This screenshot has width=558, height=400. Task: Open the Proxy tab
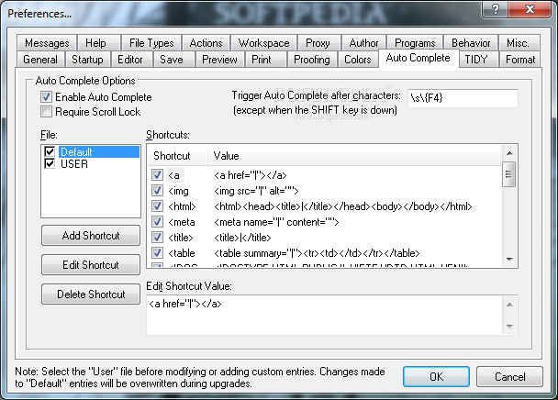click(x=318, y=43)
